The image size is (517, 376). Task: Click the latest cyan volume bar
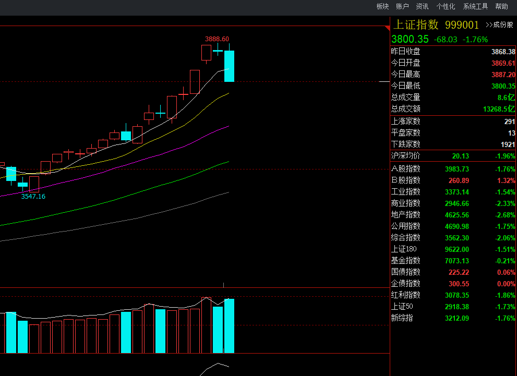[229, 326]
